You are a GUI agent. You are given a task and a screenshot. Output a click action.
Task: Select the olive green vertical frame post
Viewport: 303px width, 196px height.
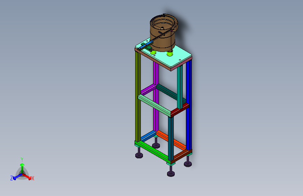pos(138,97)
